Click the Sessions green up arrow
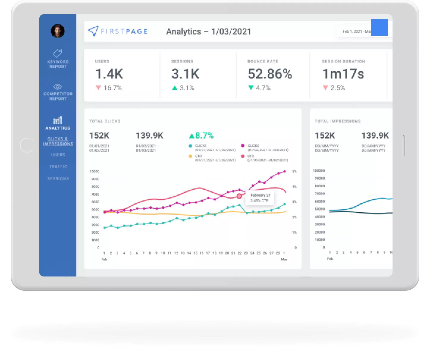Image resolution: width=430 pixels, height=352 pixels. [x=175, y=88]
